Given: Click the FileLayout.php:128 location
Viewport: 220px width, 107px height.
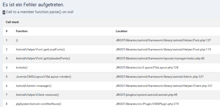Looking at the screenshot, I should click(147, 68).
